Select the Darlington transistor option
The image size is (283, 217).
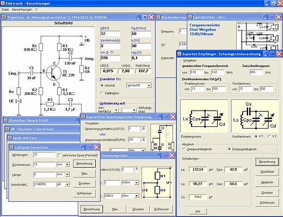coord(102,93)
